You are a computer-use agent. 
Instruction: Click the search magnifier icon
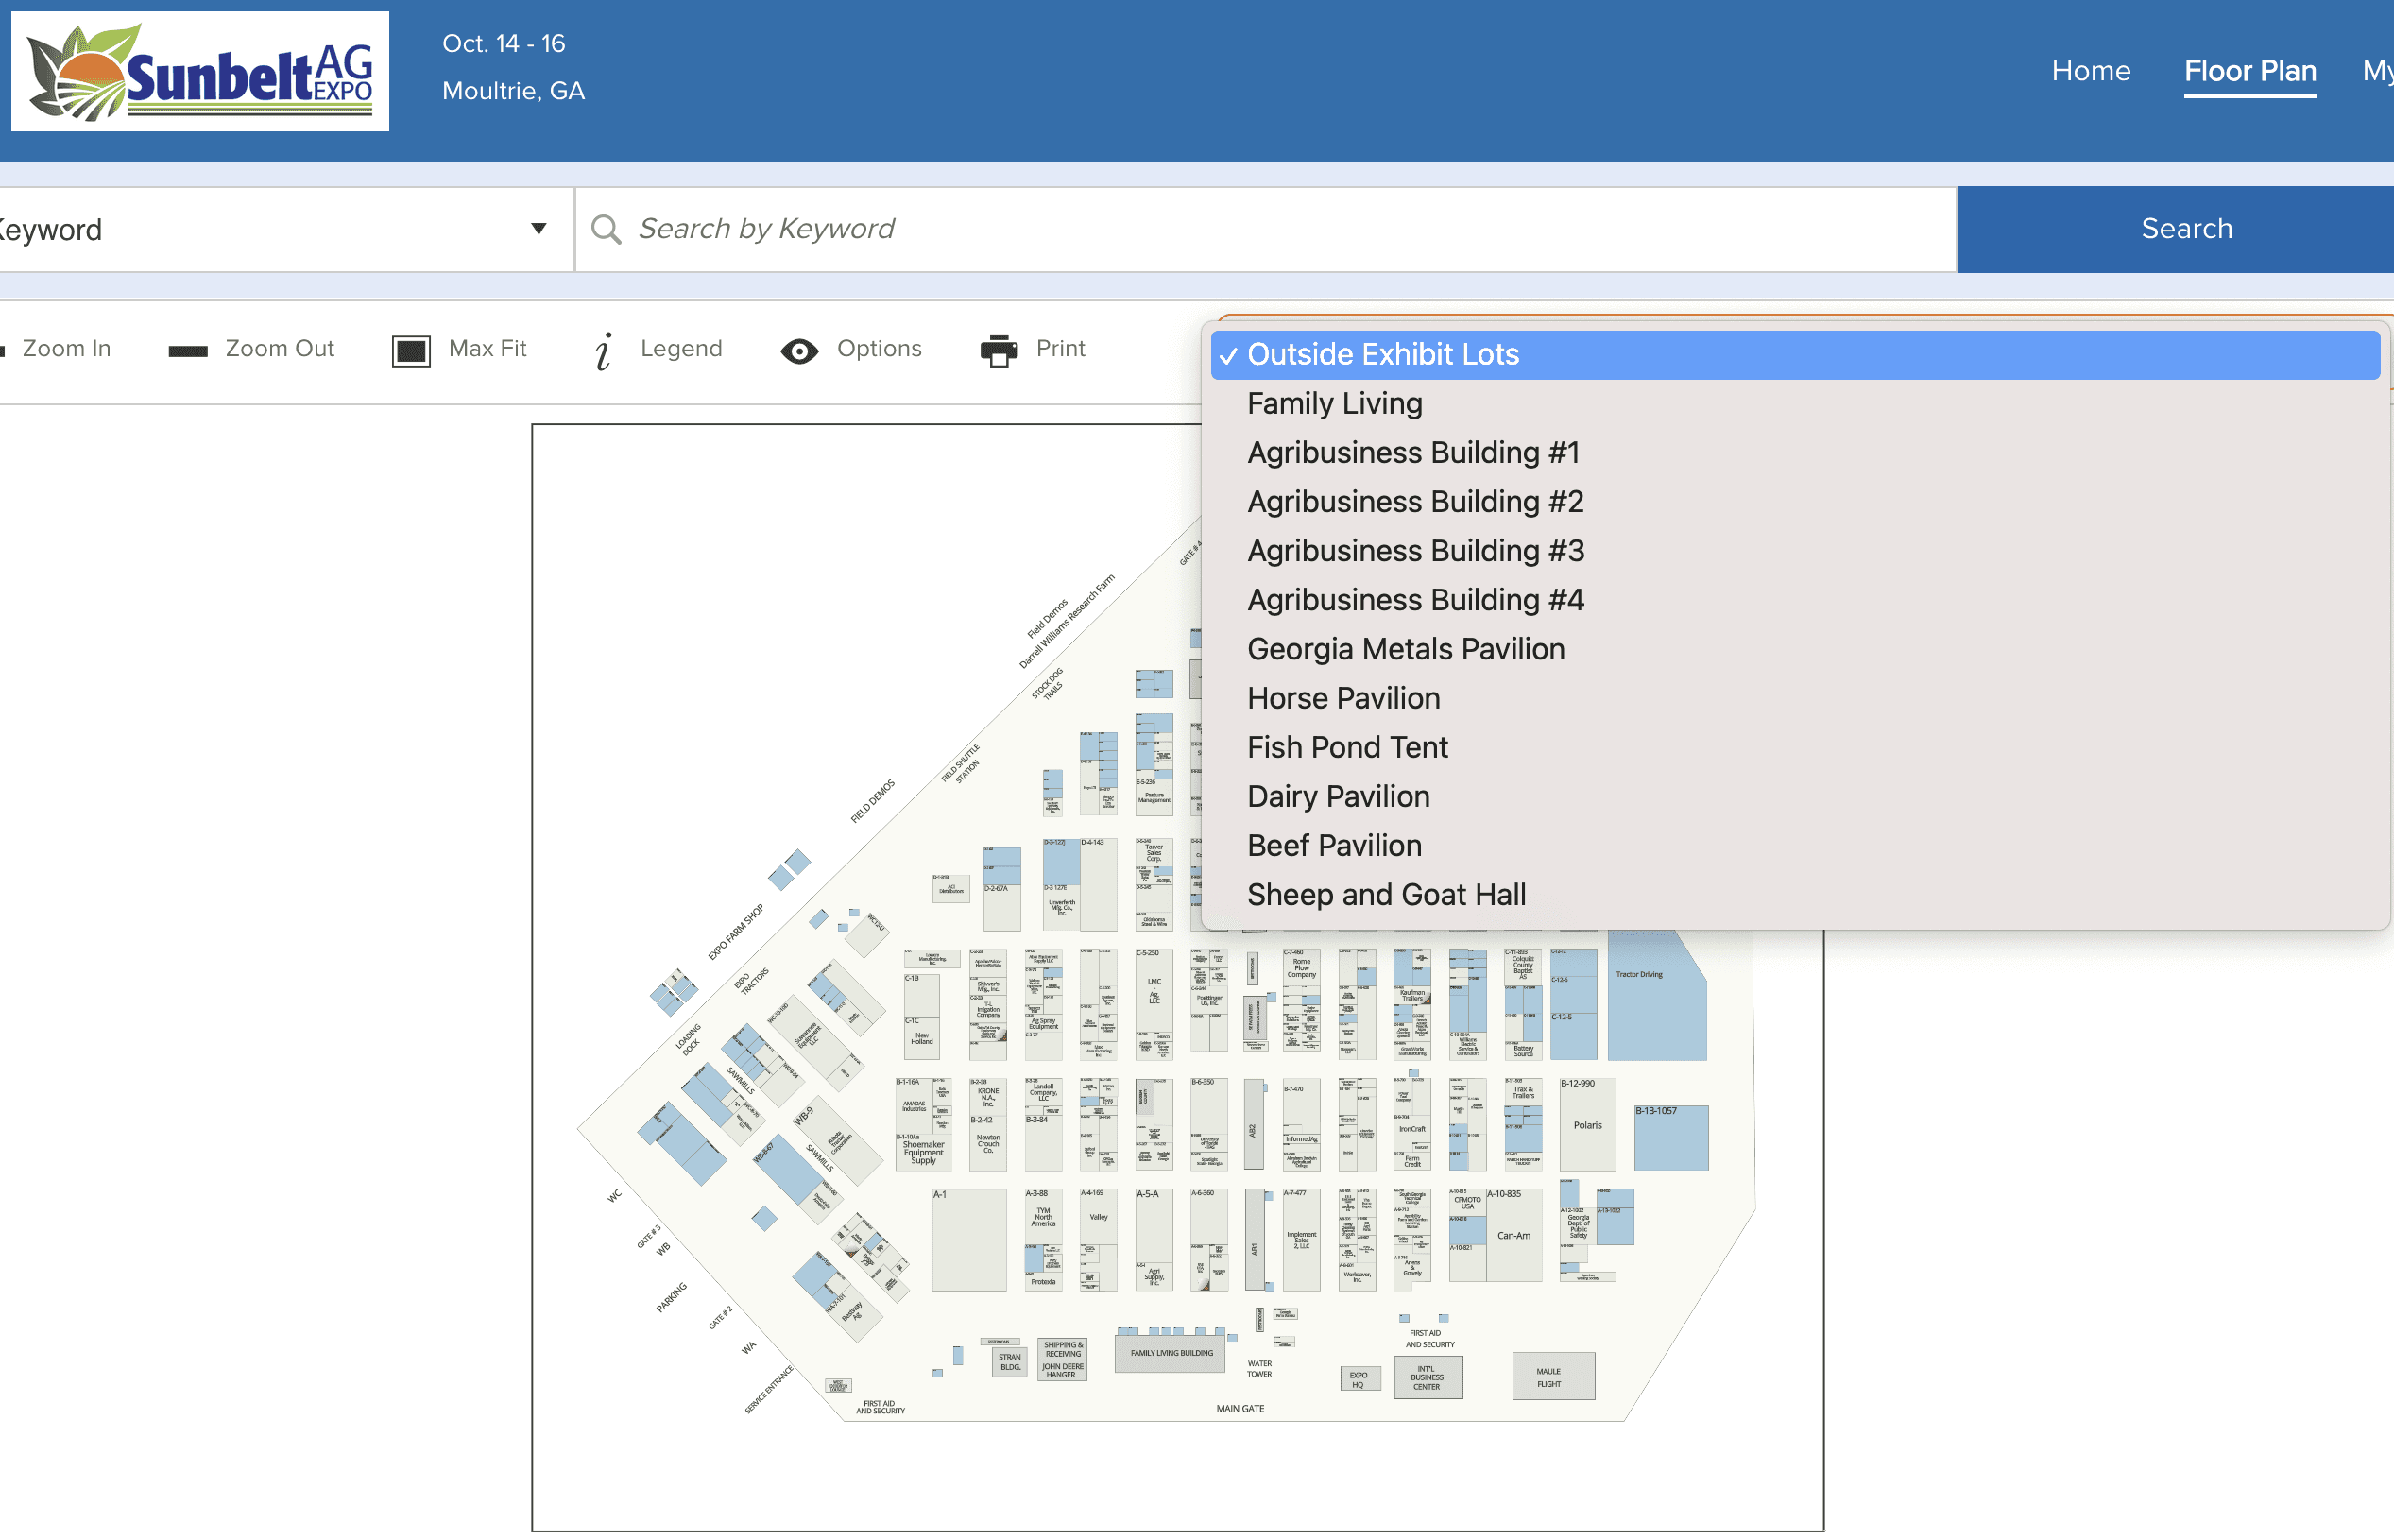coord(606,229)
